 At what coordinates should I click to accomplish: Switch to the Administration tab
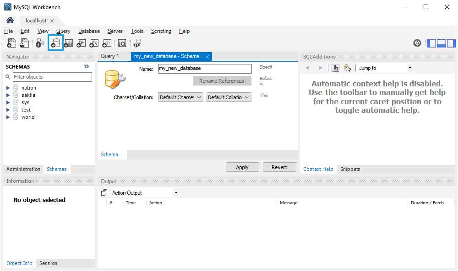point(23,169)
